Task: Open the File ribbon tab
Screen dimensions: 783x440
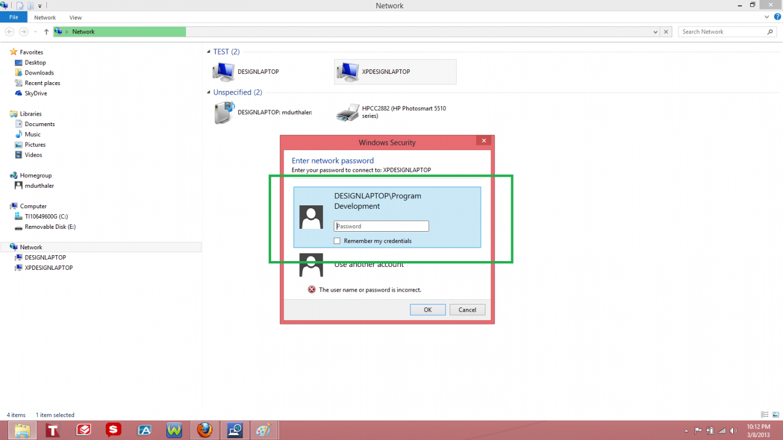Action: 14,18
